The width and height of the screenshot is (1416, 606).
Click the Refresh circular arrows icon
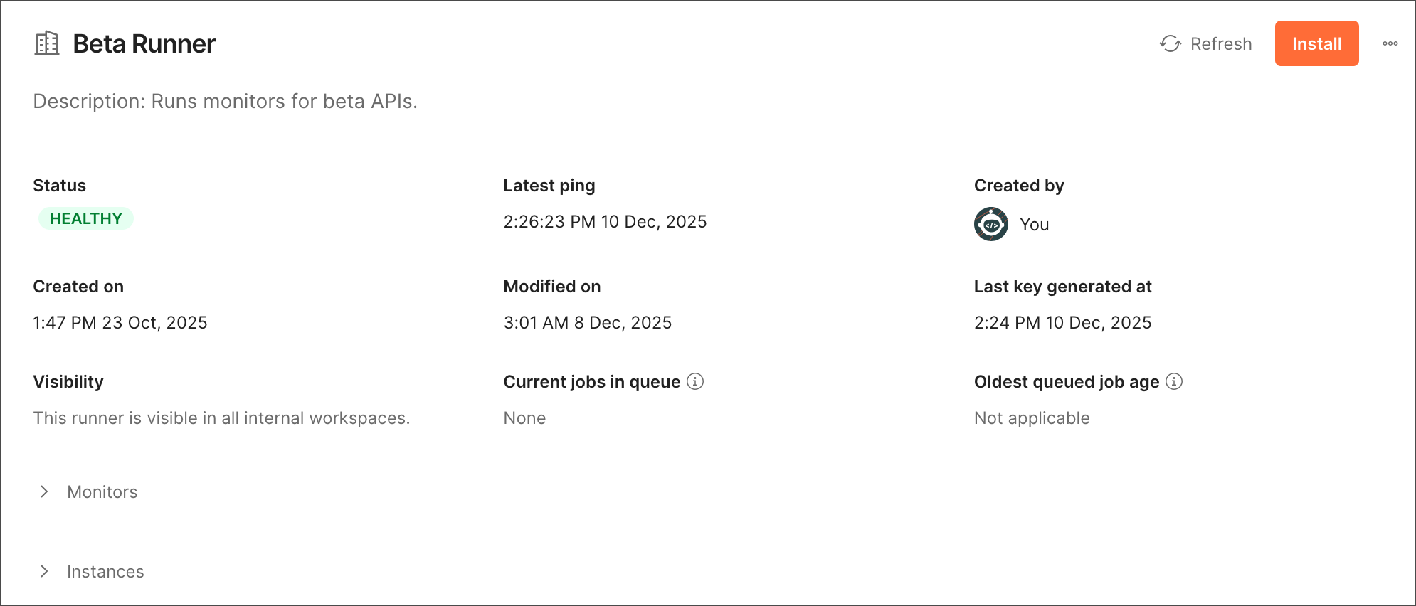click(x=1170, y=43)
